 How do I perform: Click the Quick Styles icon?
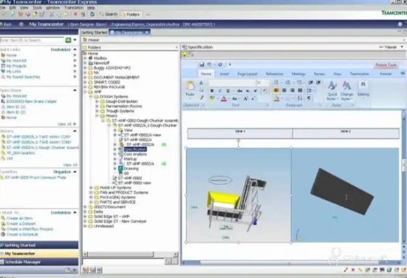(x=332, y=90)
